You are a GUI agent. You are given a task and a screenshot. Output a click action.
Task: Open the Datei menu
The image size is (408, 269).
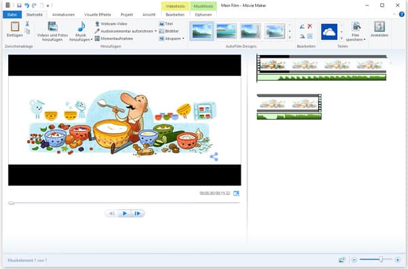click(12, 14)
